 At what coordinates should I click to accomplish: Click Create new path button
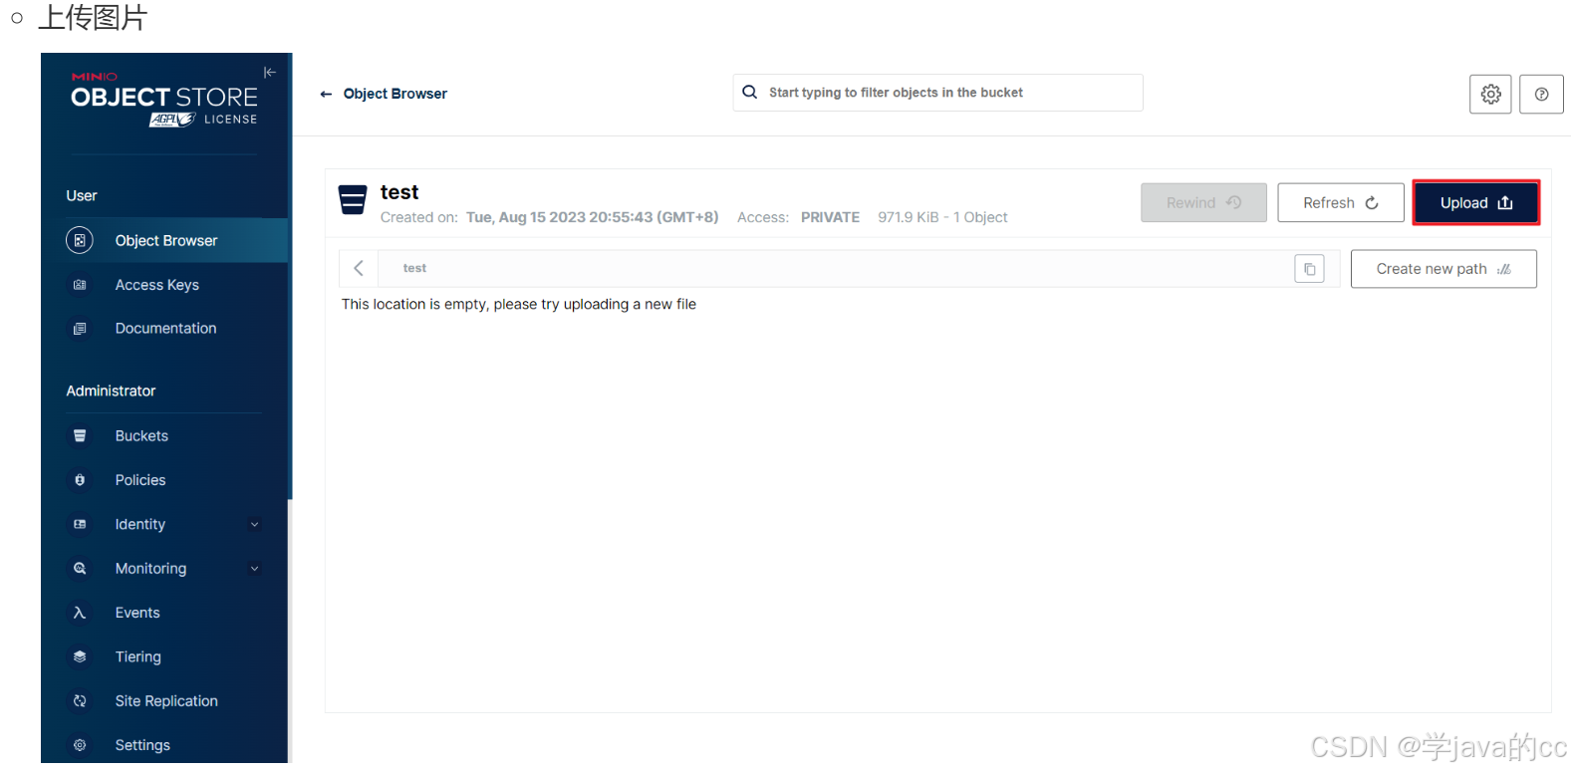[x=1443, y=269]
